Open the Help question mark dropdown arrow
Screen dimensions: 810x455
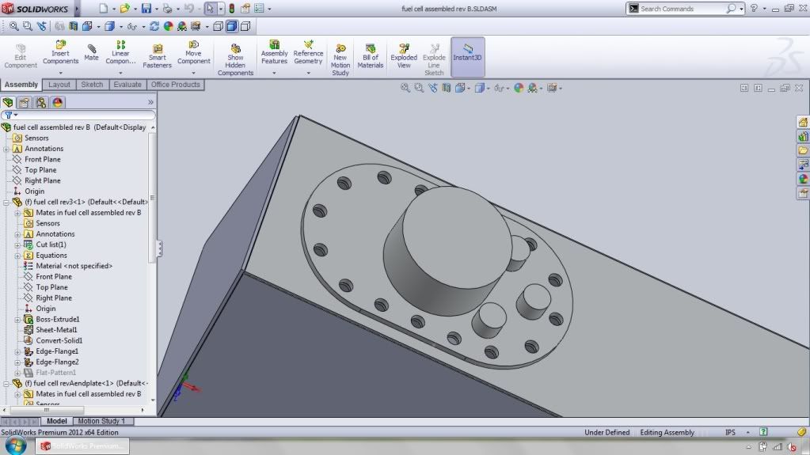[765, 8]
